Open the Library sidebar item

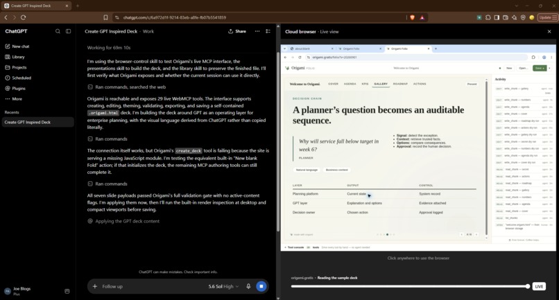pyautogui.click(x=15, y=57)
